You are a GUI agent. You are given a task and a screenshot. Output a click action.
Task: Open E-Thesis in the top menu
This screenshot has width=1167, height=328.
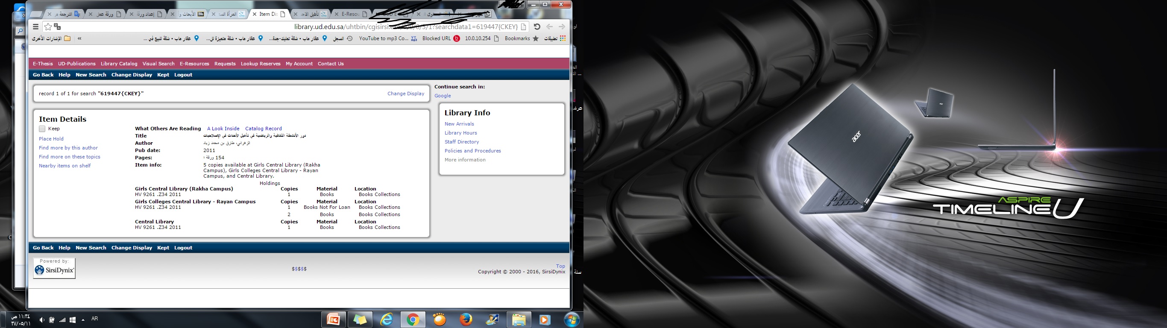43,64
